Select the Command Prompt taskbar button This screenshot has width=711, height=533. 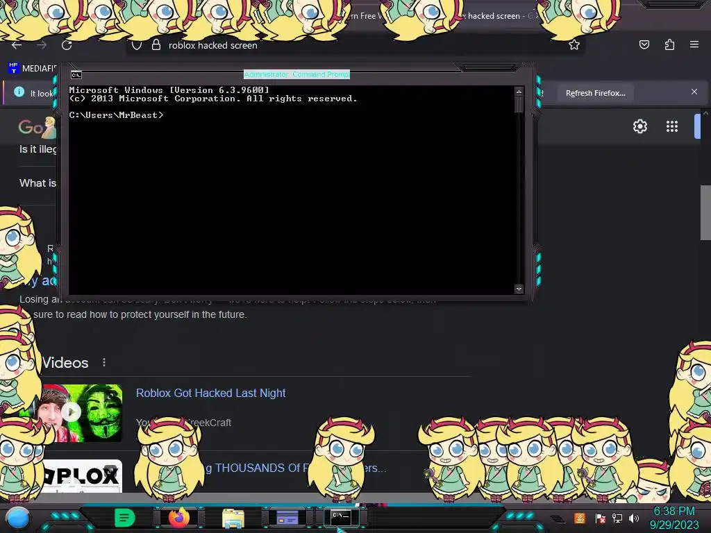tap(341, 517)
